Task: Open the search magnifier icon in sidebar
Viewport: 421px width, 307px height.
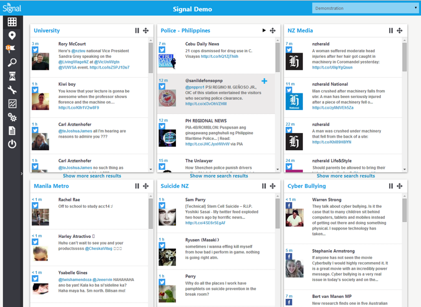Action: click(x=12, y=62)
